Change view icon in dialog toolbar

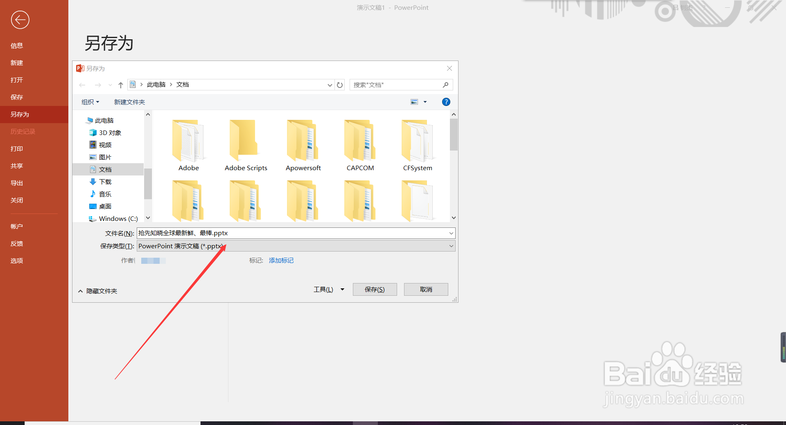414,102
